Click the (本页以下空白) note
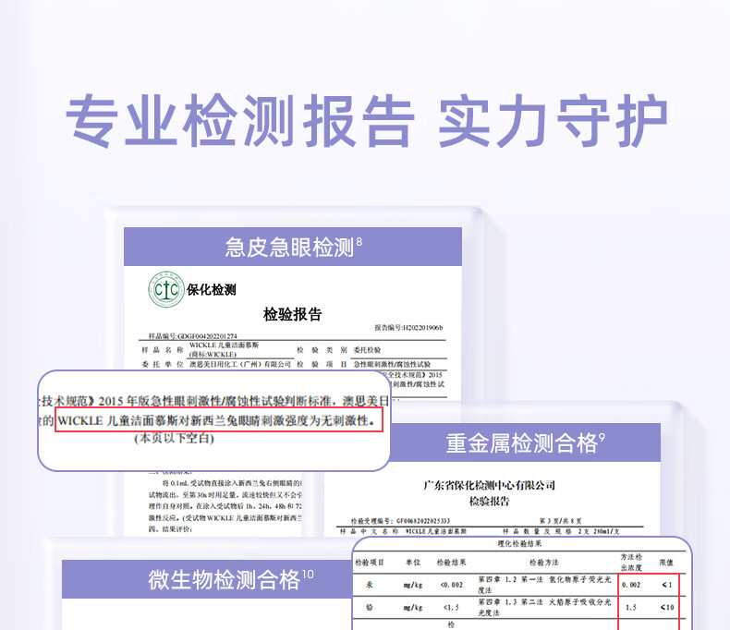 point(174,438)
